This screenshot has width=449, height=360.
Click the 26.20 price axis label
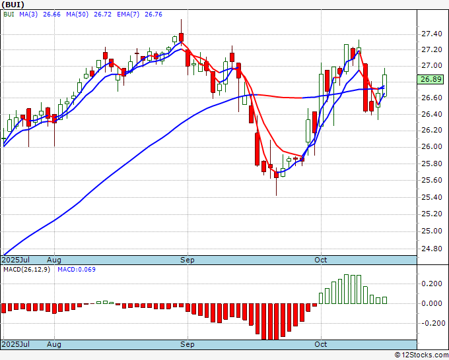[432, 131]
